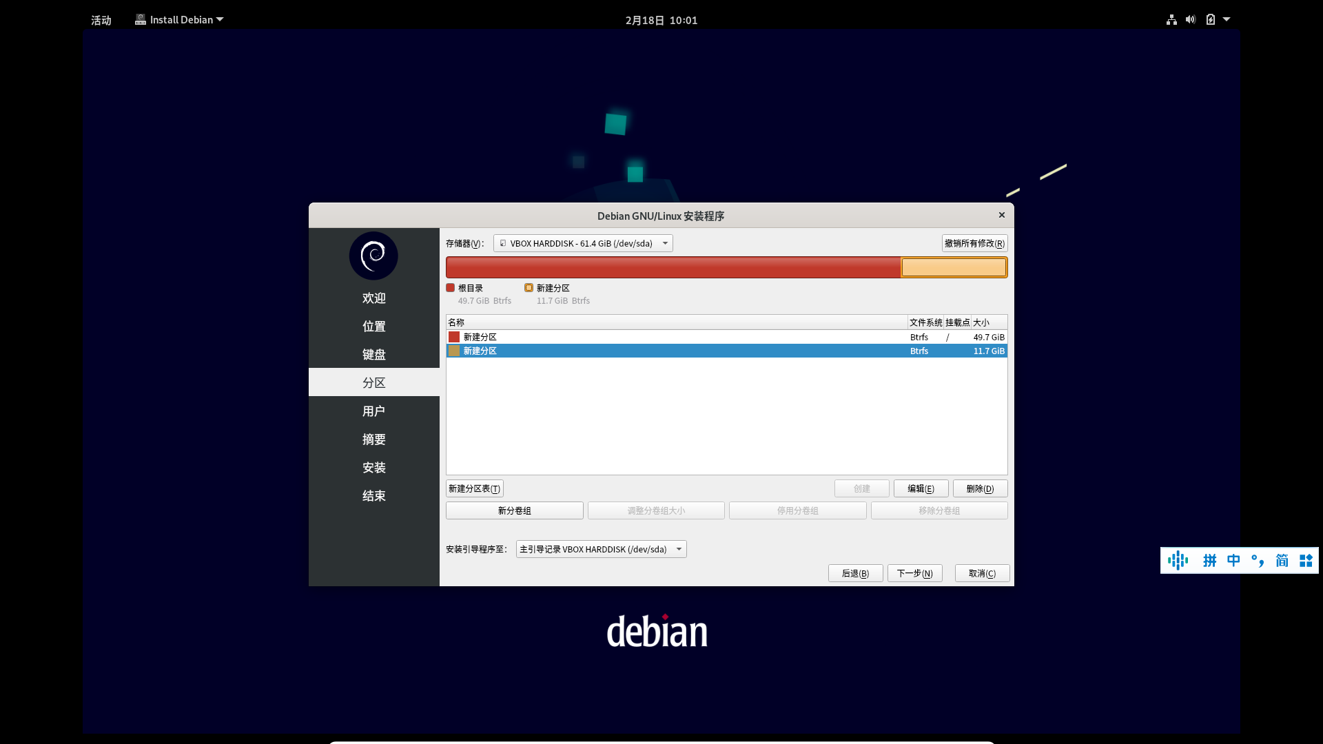Open the VBOX HARDDISK storage device dropdown
1323x744 pixels.
pos(582,242)
